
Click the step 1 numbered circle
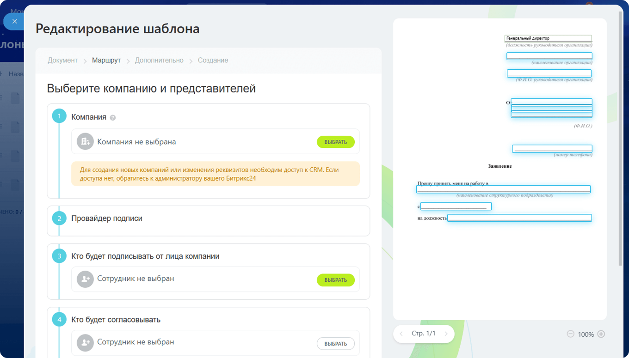(59, 116)
